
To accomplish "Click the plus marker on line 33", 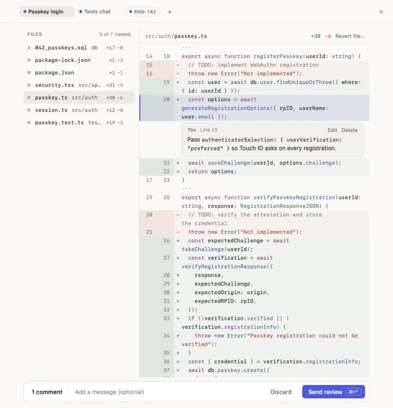I will coord(178,318).
